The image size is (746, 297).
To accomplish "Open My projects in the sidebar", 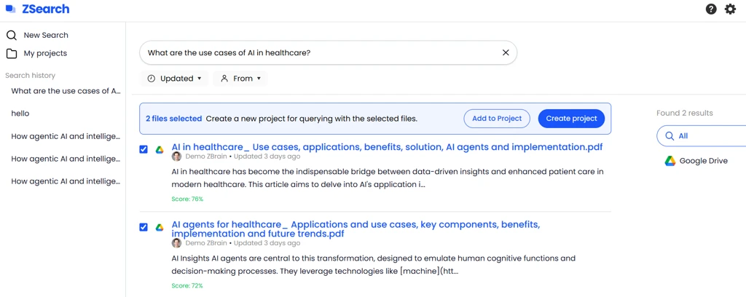I will pyautogui.click(x=44, y=53).
